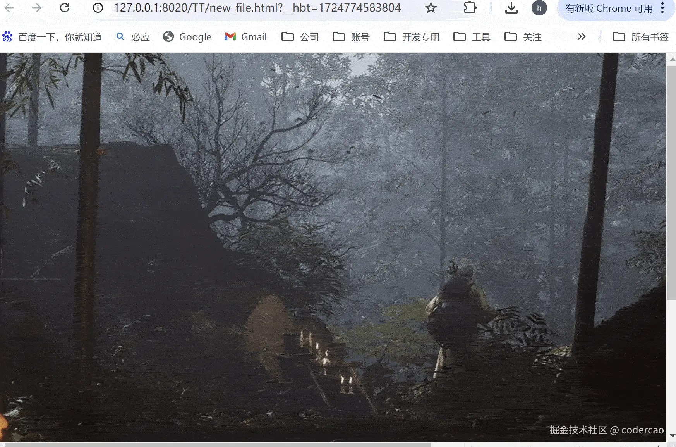Expand the '工具' bookmark folder

tap(472, 37)
